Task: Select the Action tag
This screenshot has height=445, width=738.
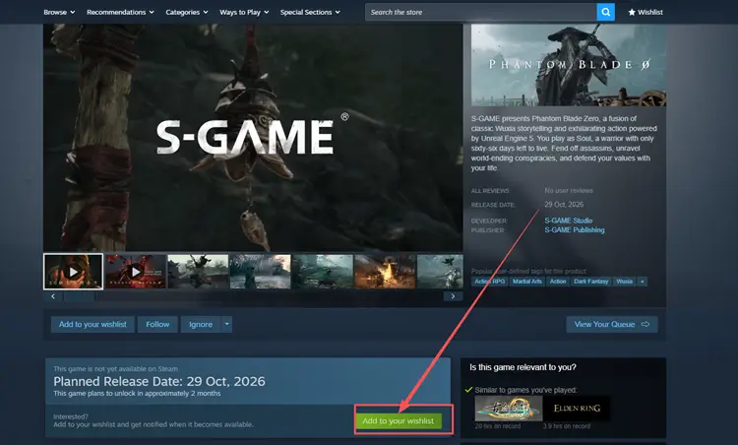Action: (x=558, y=282)
